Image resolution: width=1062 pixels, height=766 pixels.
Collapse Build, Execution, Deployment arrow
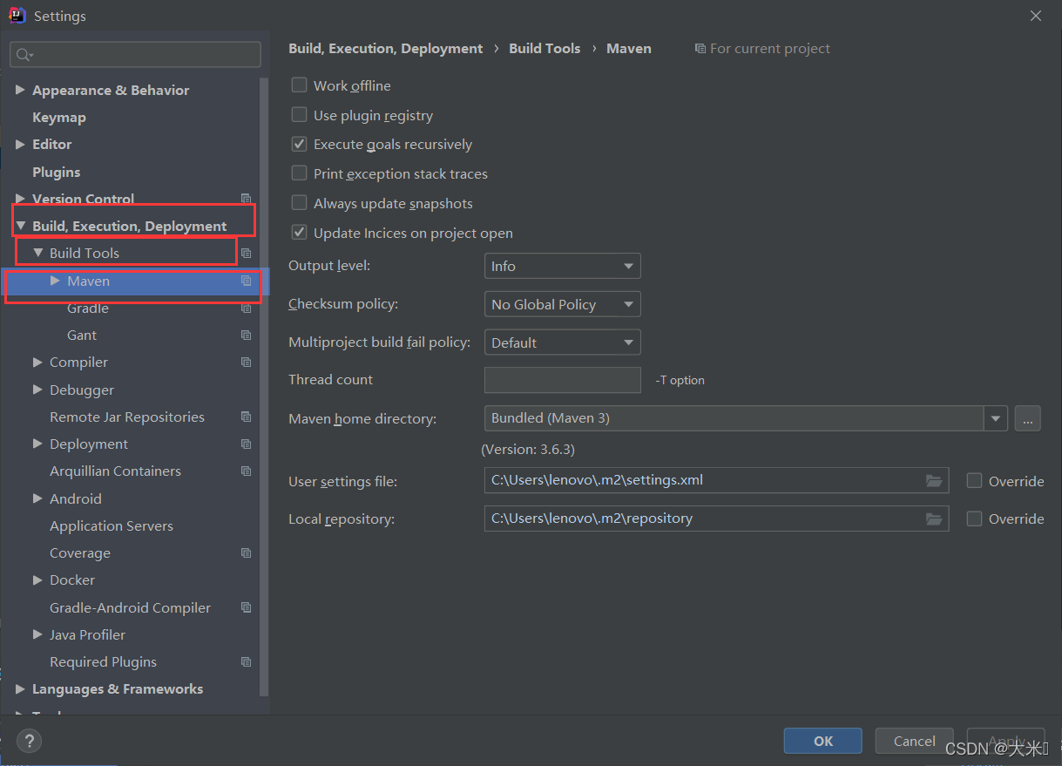(20, 226)
